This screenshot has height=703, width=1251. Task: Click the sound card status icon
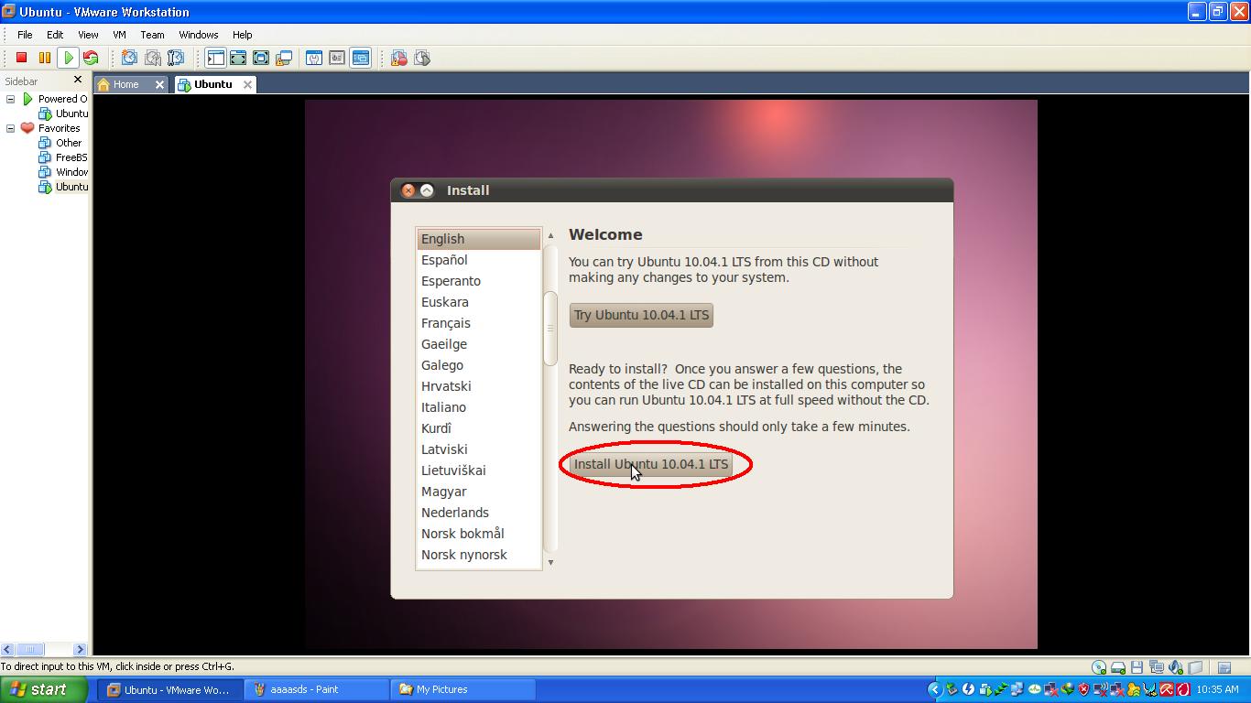tap(1176, 667)
